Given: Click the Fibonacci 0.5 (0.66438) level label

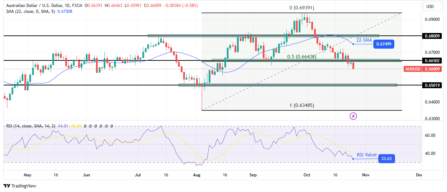Looking at the screenshot, I should pyautogui.click(x=301, y=56).
